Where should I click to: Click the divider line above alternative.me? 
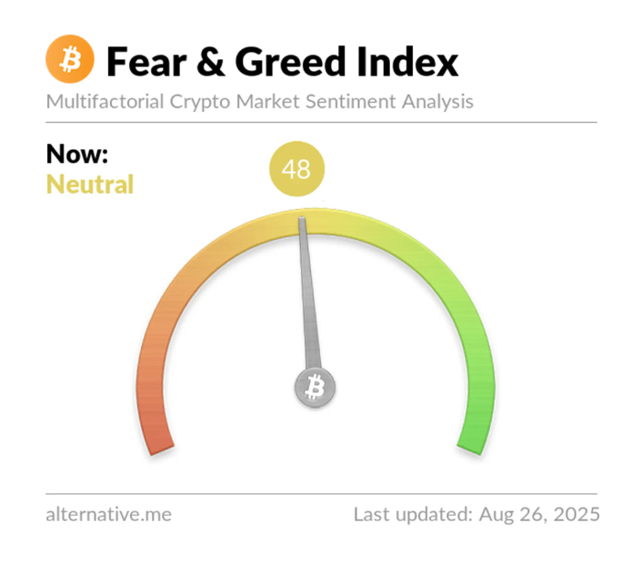pos(321,494)
